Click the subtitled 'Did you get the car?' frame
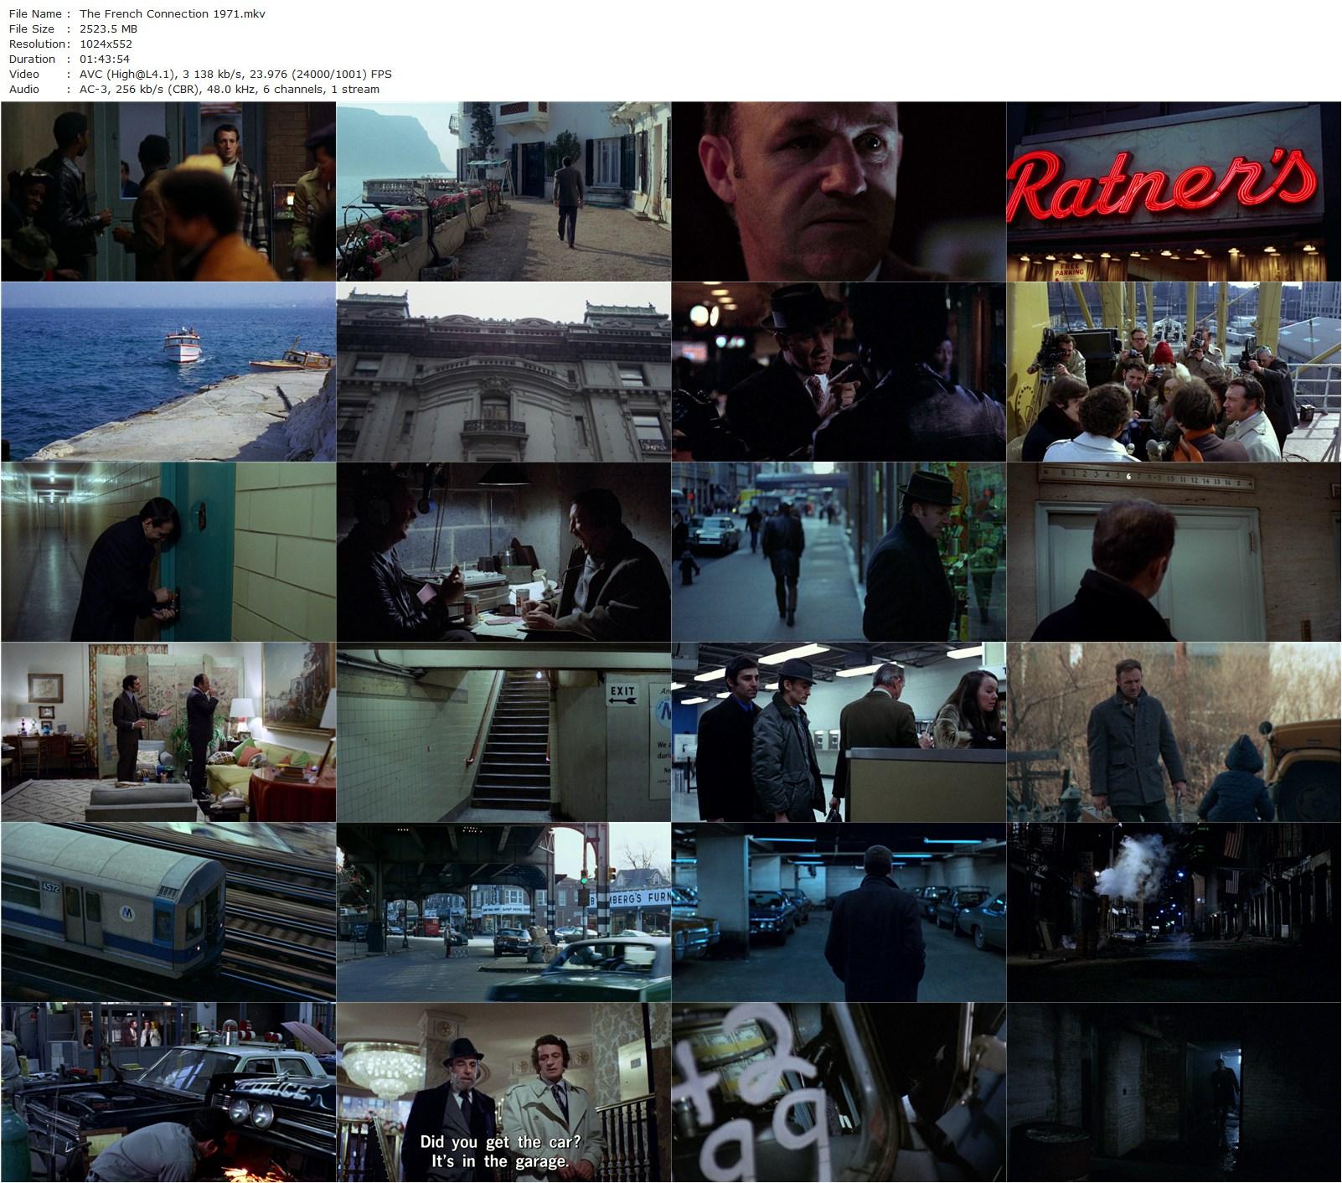This screenshot has height=1183, width=1342. click(x=503, y=1093)
